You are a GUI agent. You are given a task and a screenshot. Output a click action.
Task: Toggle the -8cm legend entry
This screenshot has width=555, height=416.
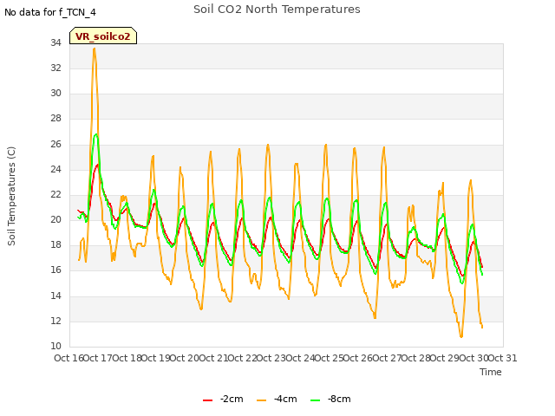[330, 399]
